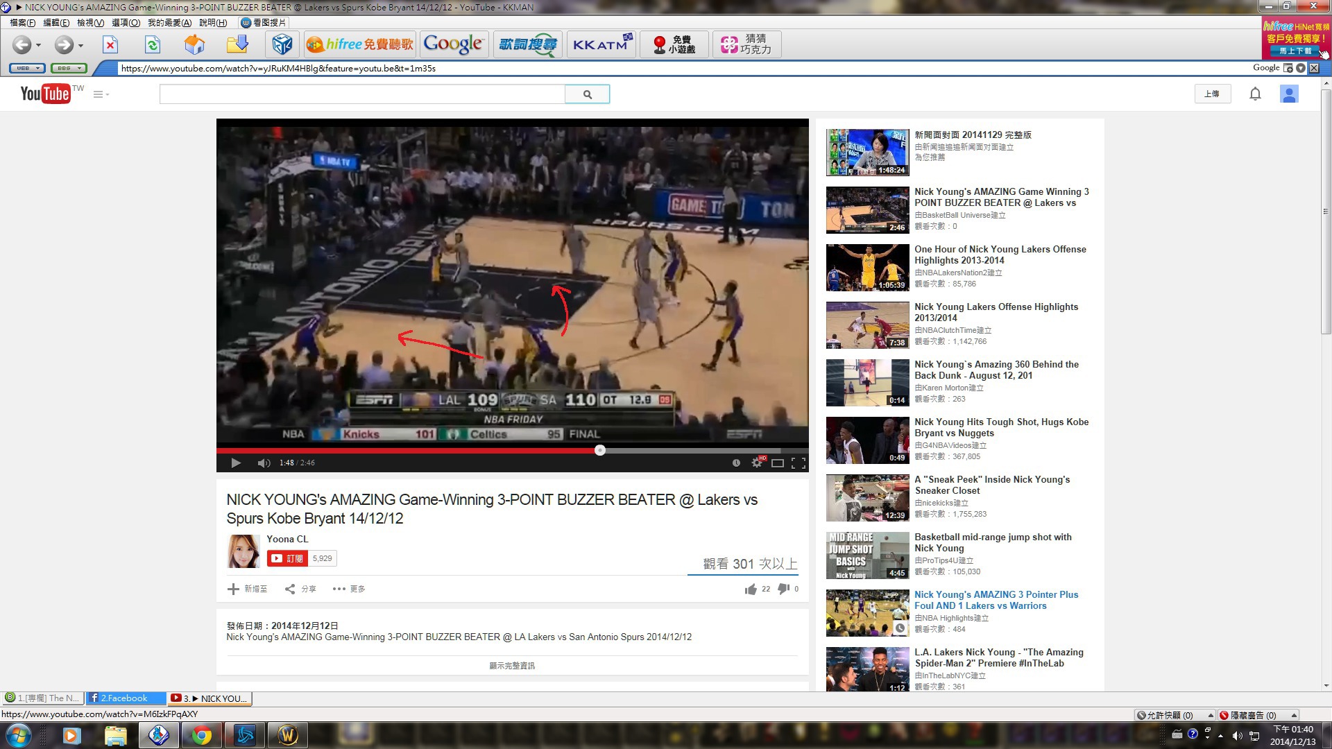Open the WEB mode dropdown

point(27,68)
